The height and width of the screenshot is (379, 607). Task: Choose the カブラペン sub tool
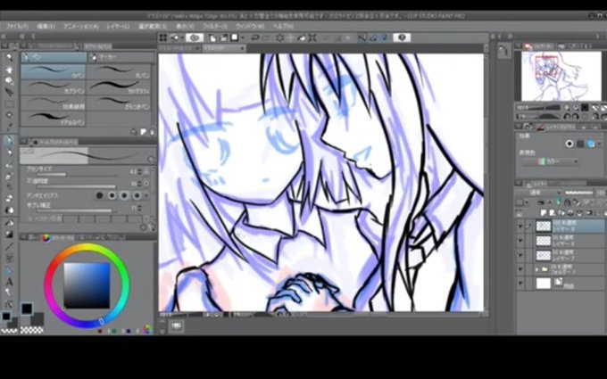pos(54,87)
